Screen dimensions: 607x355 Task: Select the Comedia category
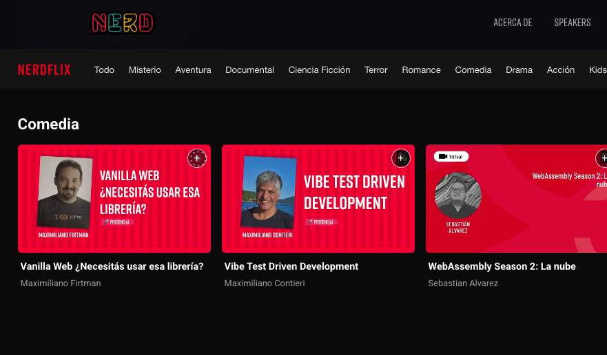tap(473, 69)
